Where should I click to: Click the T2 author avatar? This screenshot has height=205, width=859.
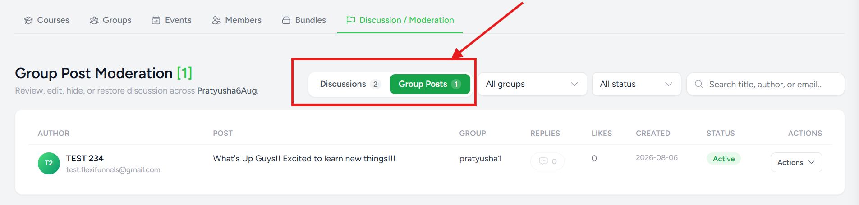coord(49,163)
